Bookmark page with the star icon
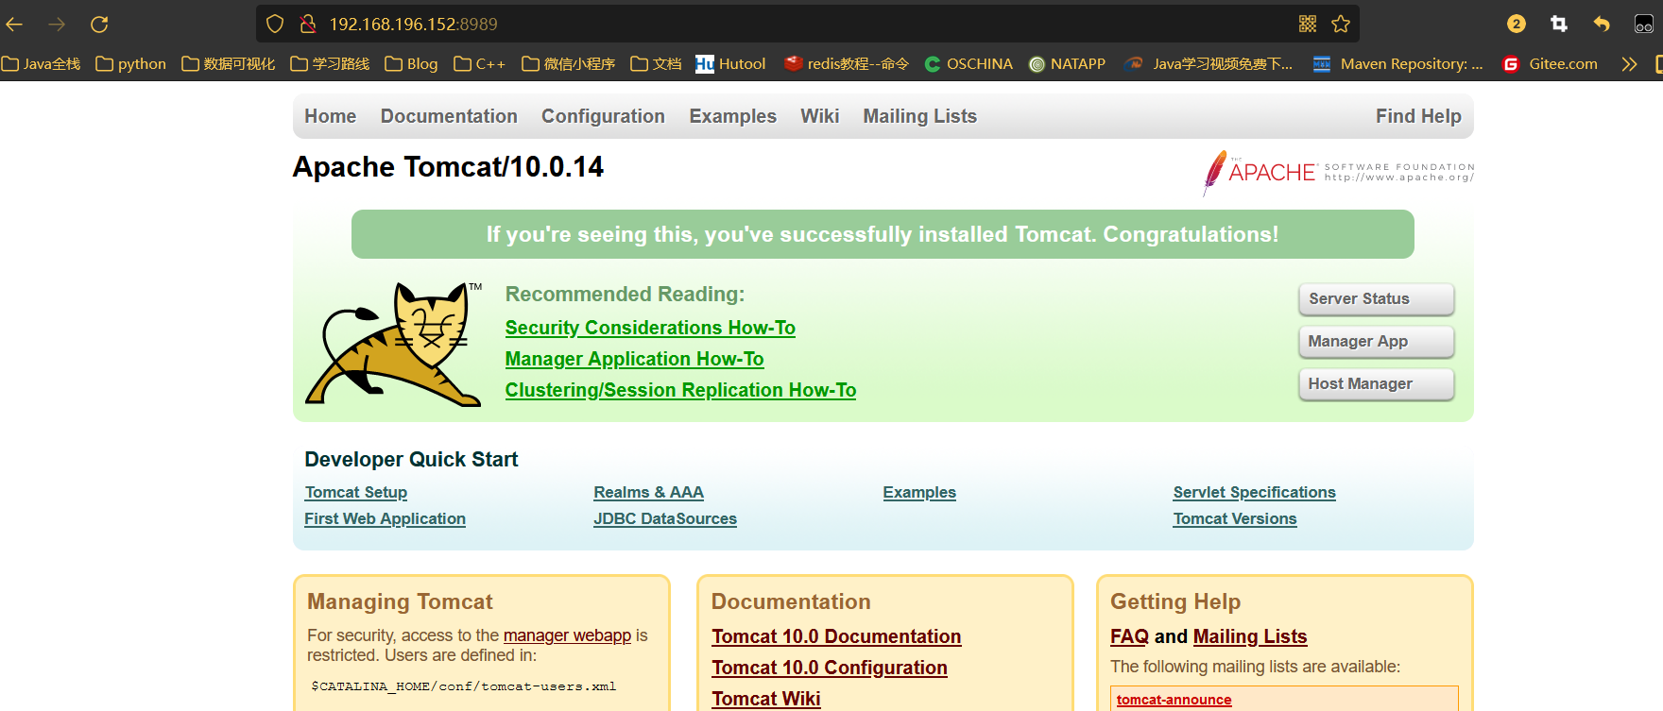The width and height of the screenshot is (1663, 711). point(1341,24)
